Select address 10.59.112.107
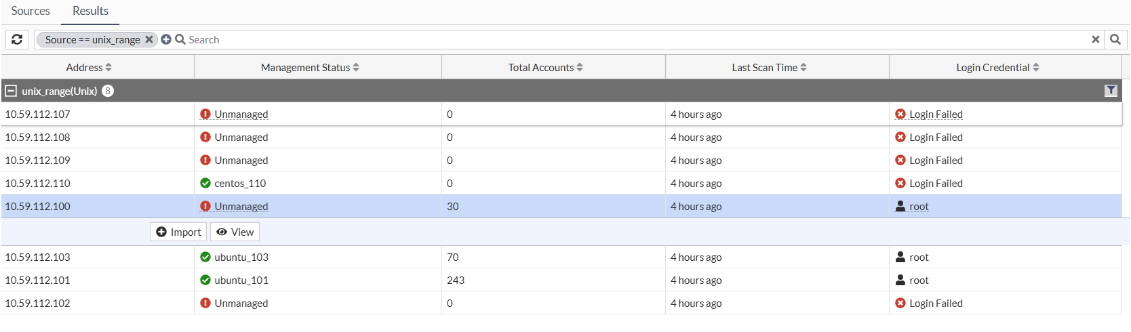 (x=37, y=114)
